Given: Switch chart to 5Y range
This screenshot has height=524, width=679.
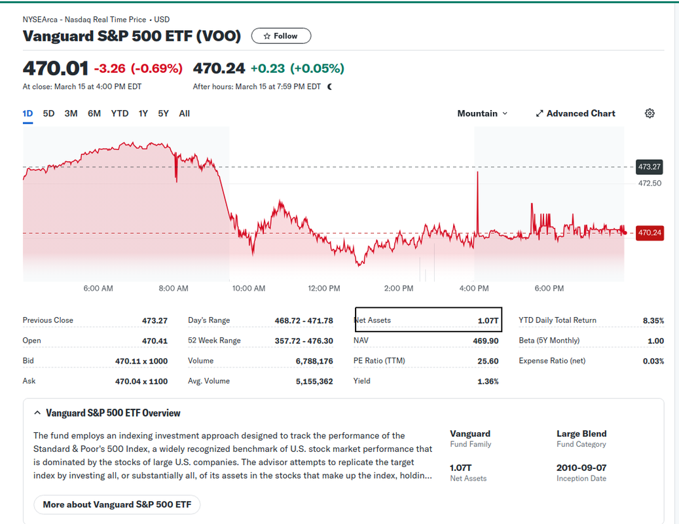Looking at the screenshot, I should pos(163,113).
